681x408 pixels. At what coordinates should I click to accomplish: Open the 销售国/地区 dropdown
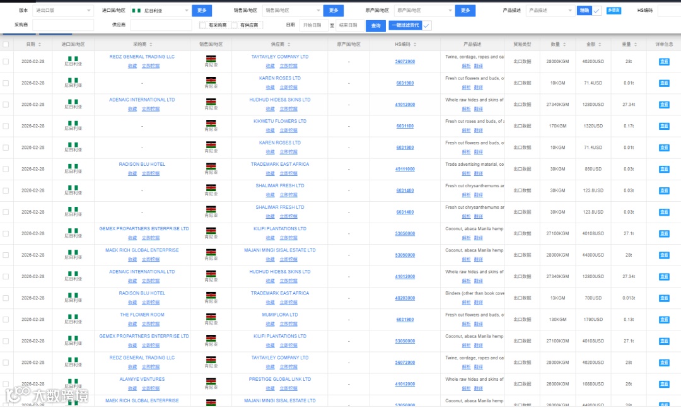coord(293,11)
